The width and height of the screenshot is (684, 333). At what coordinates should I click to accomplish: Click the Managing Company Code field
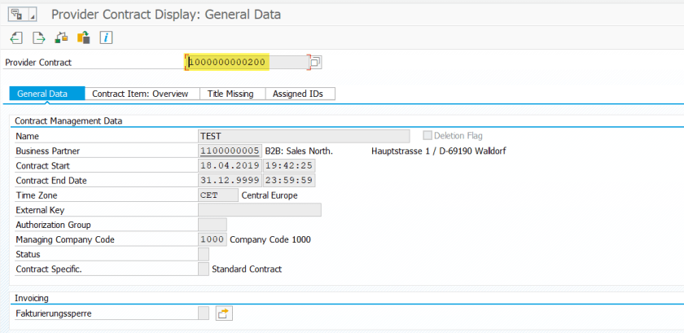(x=212, y=239)
